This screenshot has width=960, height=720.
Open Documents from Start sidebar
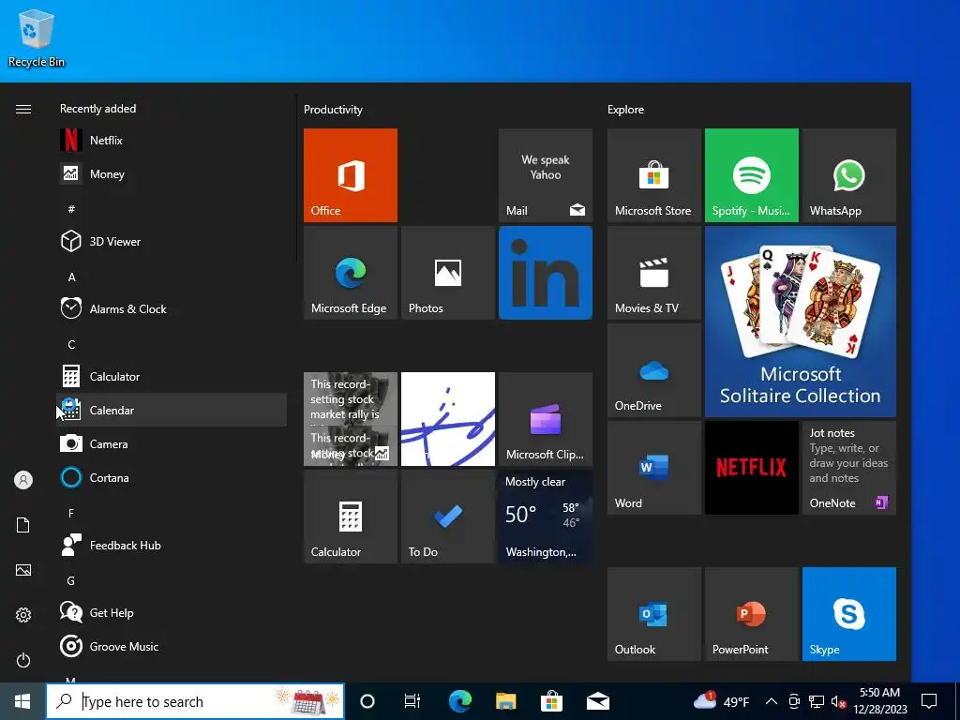point(23,525)
